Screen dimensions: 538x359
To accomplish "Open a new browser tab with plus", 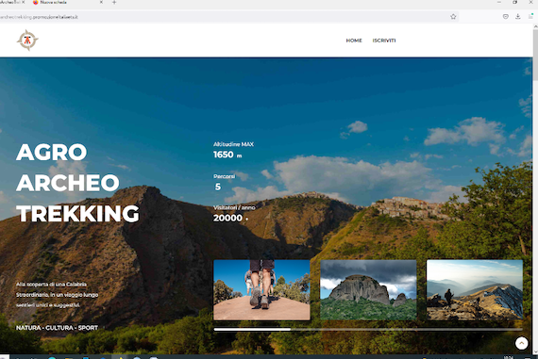I will coord(114,3).
